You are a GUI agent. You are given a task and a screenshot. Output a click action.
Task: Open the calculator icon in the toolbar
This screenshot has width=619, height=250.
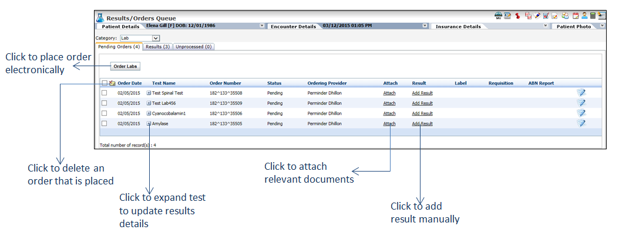click(x=593, y=16)
